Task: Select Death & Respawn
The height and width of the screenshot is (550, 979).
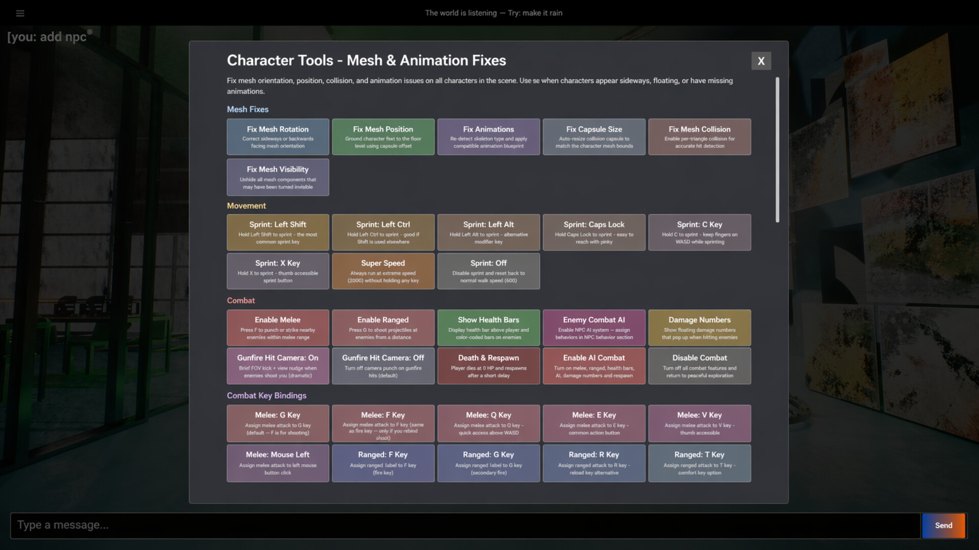Action: click(488, 366)
